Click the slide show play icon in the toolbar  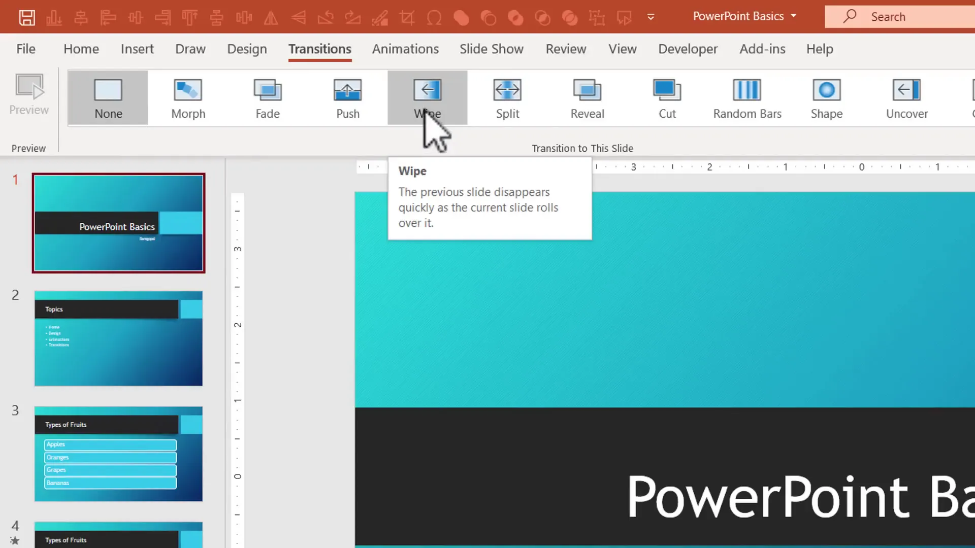[624, 18]
